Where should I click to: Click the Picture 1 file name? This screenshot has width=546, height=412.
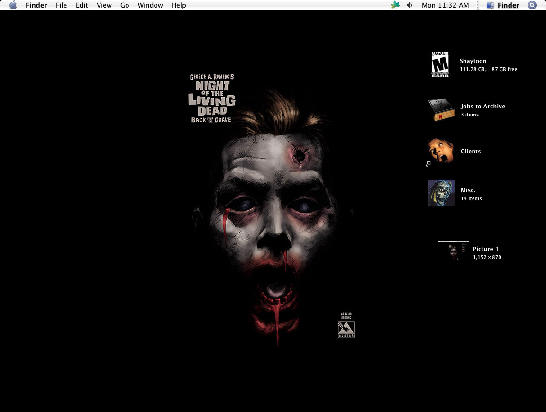click(486, 249)
